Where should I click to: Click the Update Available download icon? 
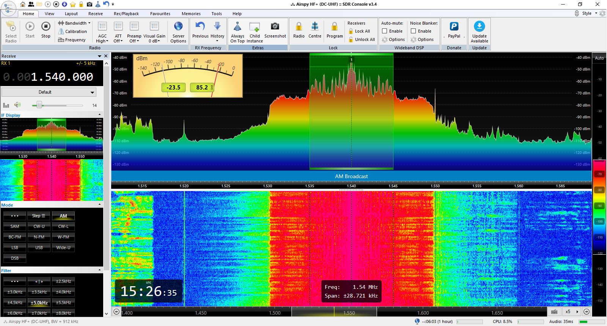coord(479,27)
